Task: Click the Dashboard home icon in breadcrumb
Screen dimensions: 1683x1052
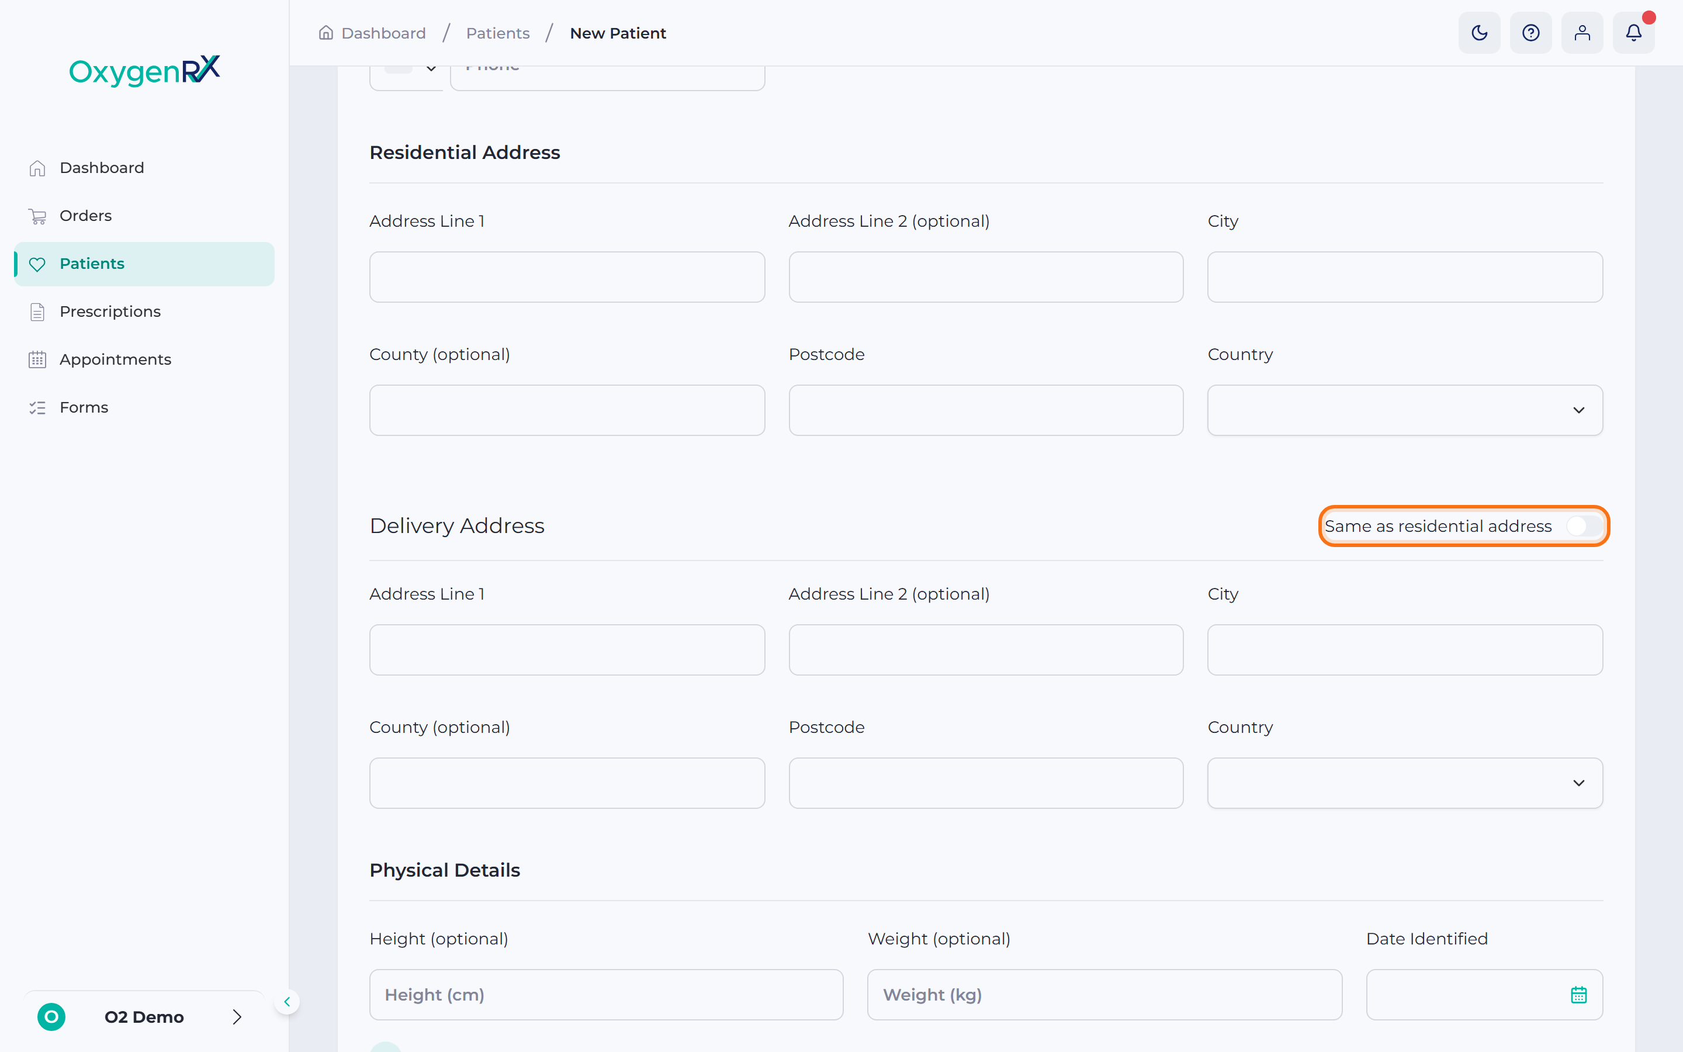Action: pyautogui.click(x=325, y=33)
